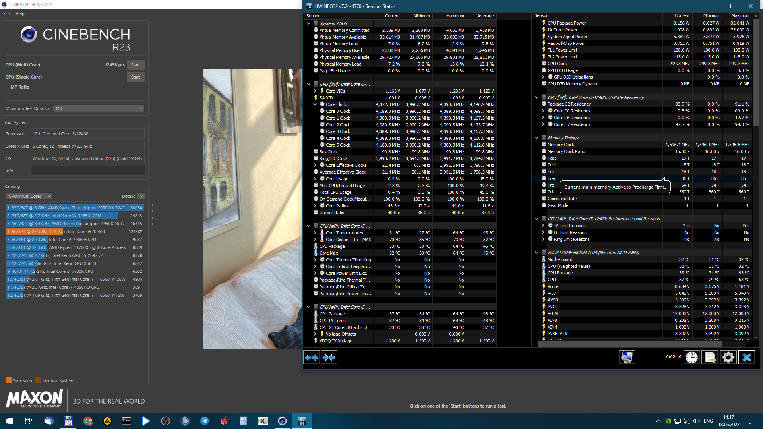Collapse the Core Clocks tree item
The height and width of the screenshot is (429, 763).
(x=315, y=104)
